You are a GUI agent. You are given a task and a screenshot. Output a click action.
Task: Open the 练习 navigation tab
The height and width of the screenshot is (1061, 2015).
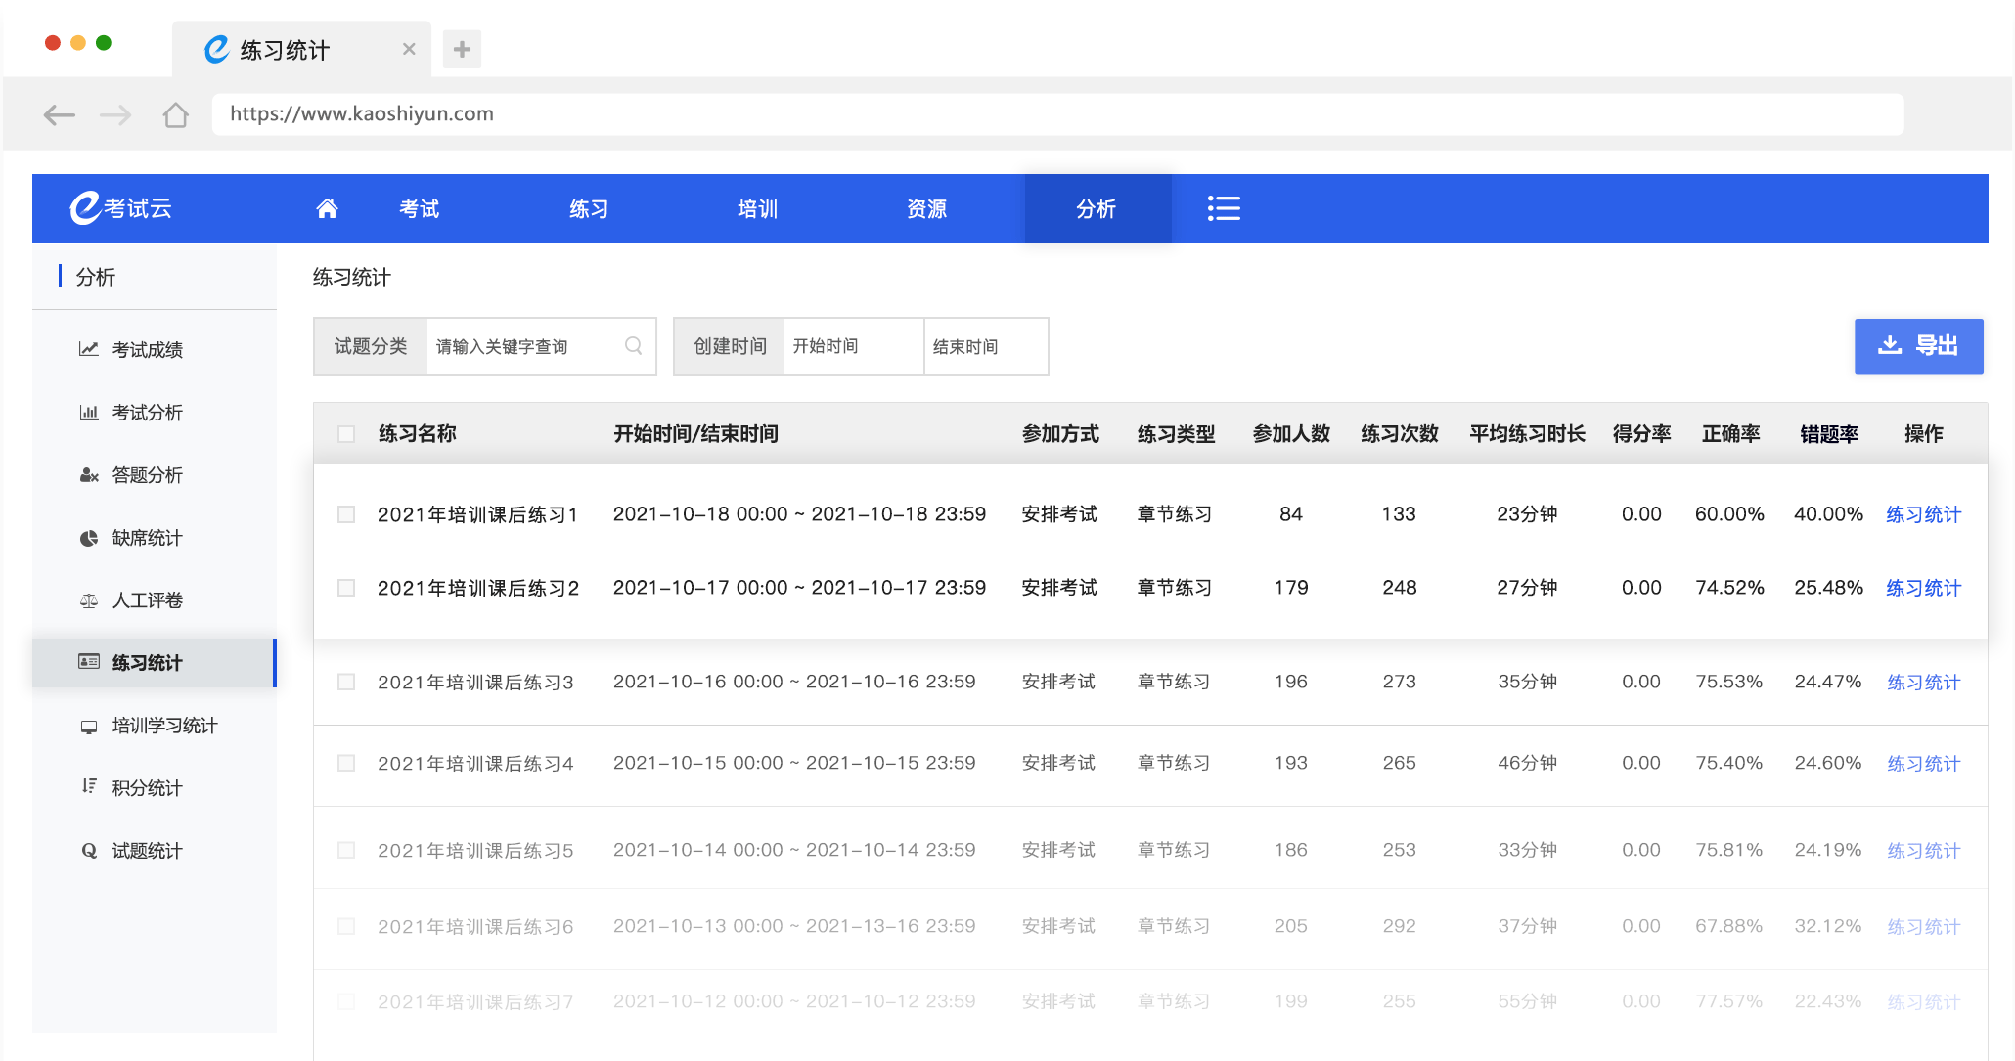point(589,208)
